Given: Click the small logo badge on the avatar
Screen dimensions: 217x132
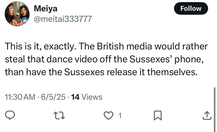Looking at the screenshot, I should pos(25,22).
